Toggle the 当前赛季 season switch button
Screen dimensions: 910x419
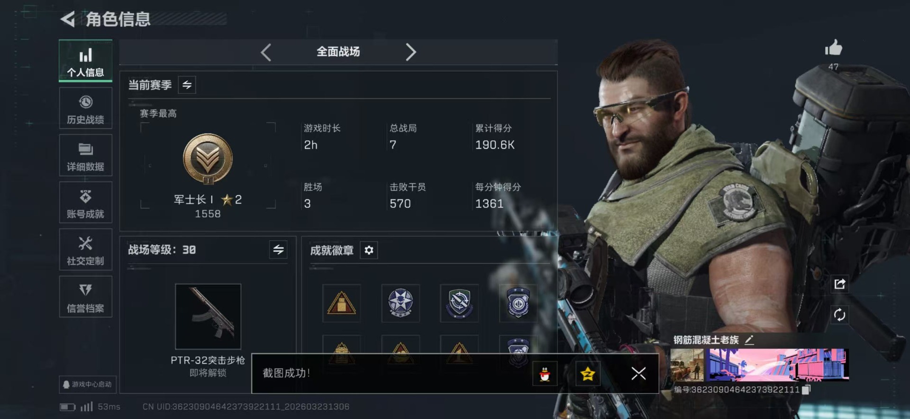187,85
